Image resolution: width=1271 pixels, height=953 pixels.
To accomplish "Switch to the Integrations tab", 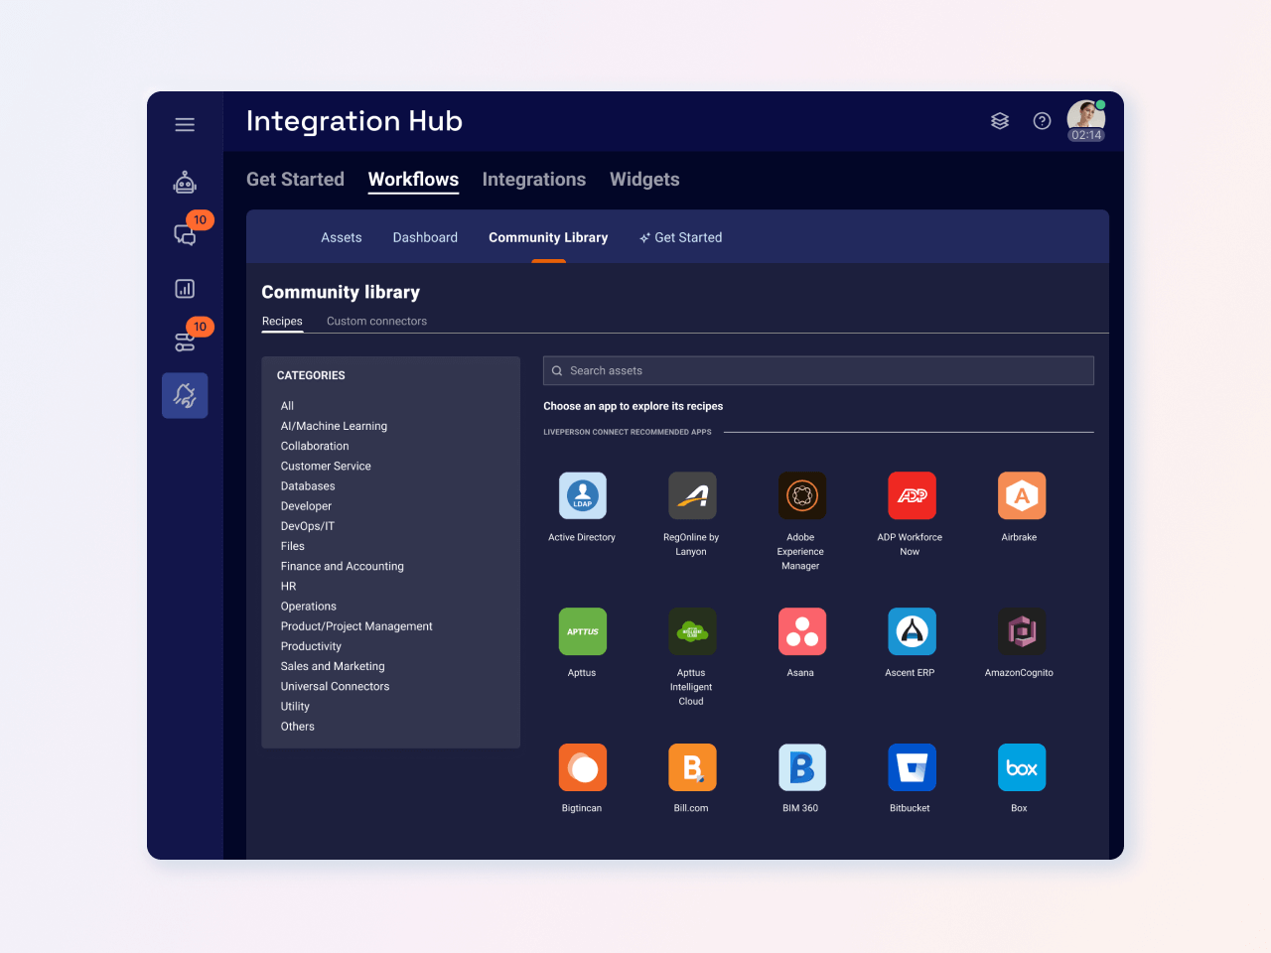I will click(x=534, y=180).
